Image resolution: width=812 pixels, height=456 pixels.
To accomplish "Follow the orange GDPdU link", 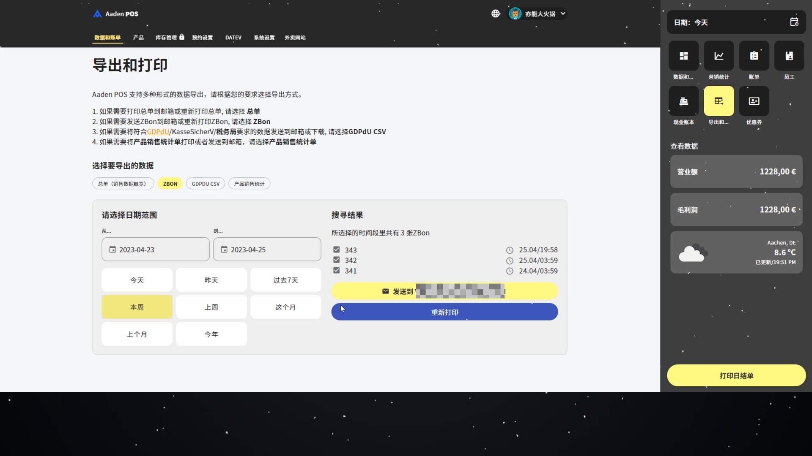I will pyautogui.click(x=158, y=132).
